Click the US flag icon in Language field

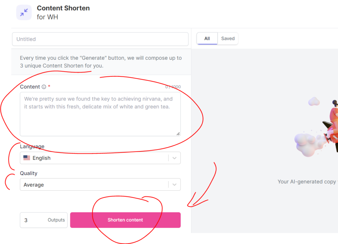tap(27, 158)
